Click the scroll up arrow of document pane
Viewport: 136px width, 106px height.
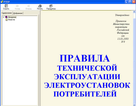point(134,12)
